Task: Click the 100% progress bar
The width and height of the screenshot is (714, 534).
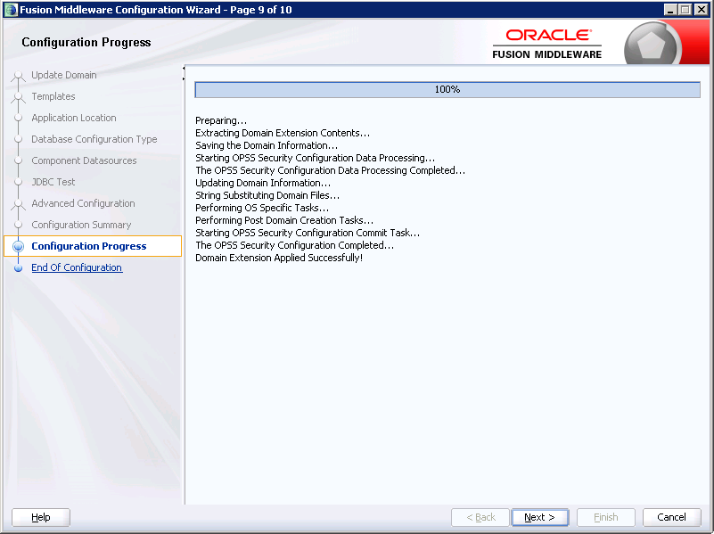Action: point(447,90)
